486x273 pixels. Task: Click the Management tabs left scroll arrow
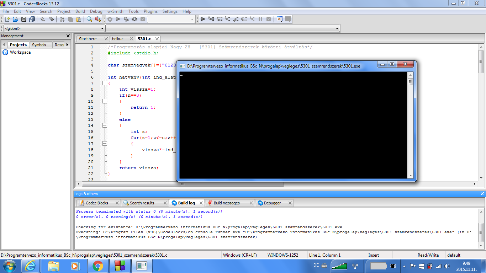pyautogui.click(x=4, y=45)
